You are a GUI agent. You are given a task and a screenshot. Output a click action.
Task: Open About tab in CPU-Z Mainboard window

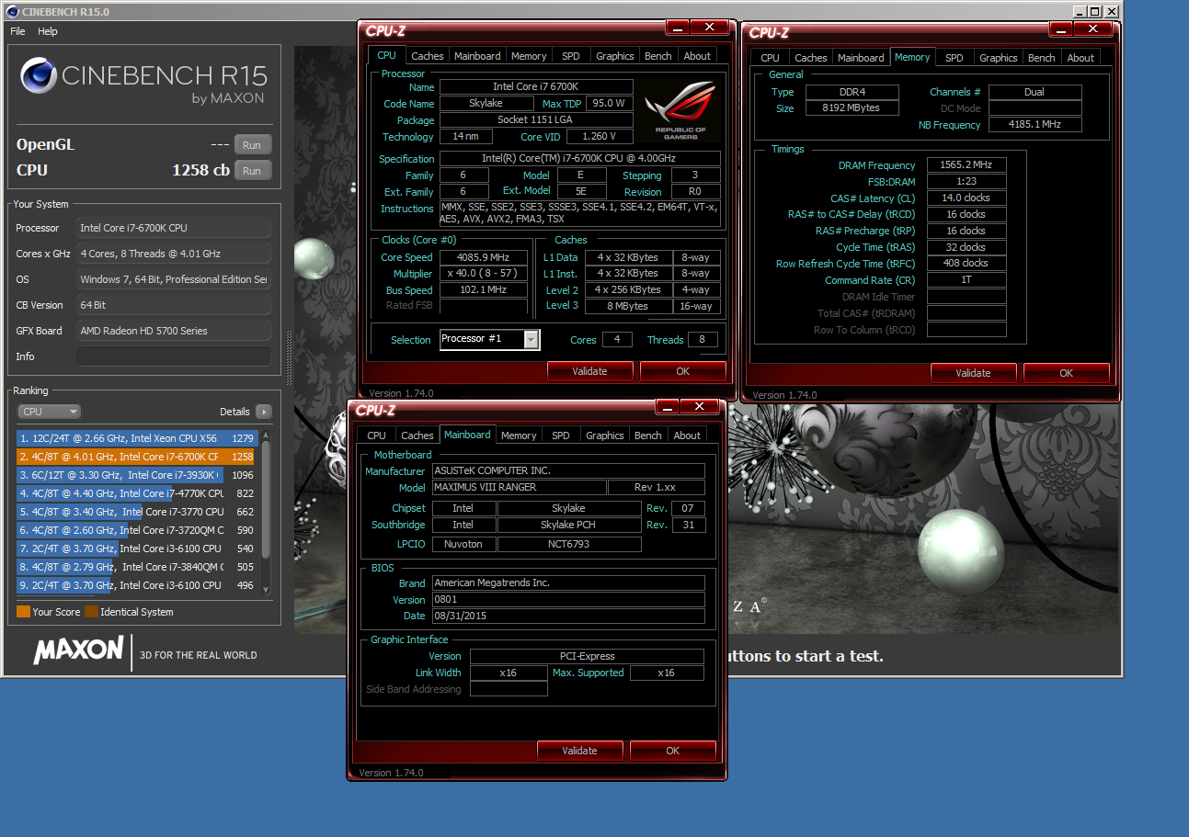tap(687, 435)
